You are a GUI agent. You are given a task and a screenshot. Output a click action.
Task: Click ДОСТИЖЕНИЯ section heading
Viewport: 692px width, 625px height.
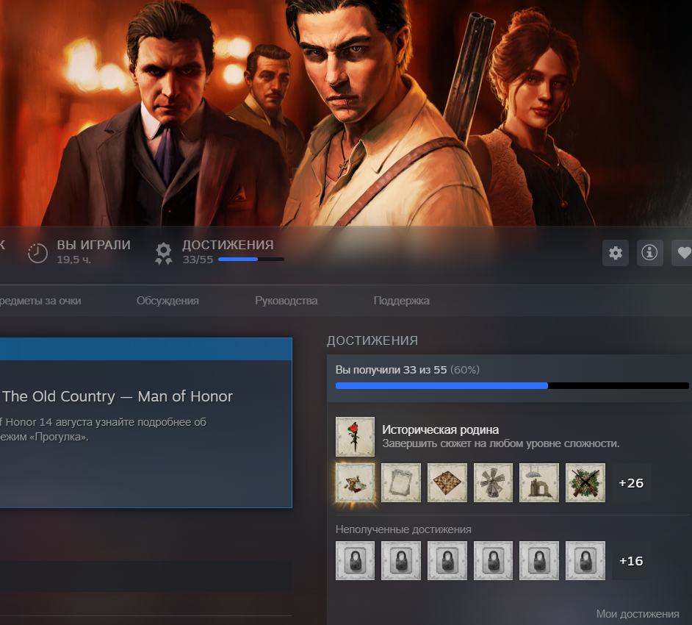point(372,340)
